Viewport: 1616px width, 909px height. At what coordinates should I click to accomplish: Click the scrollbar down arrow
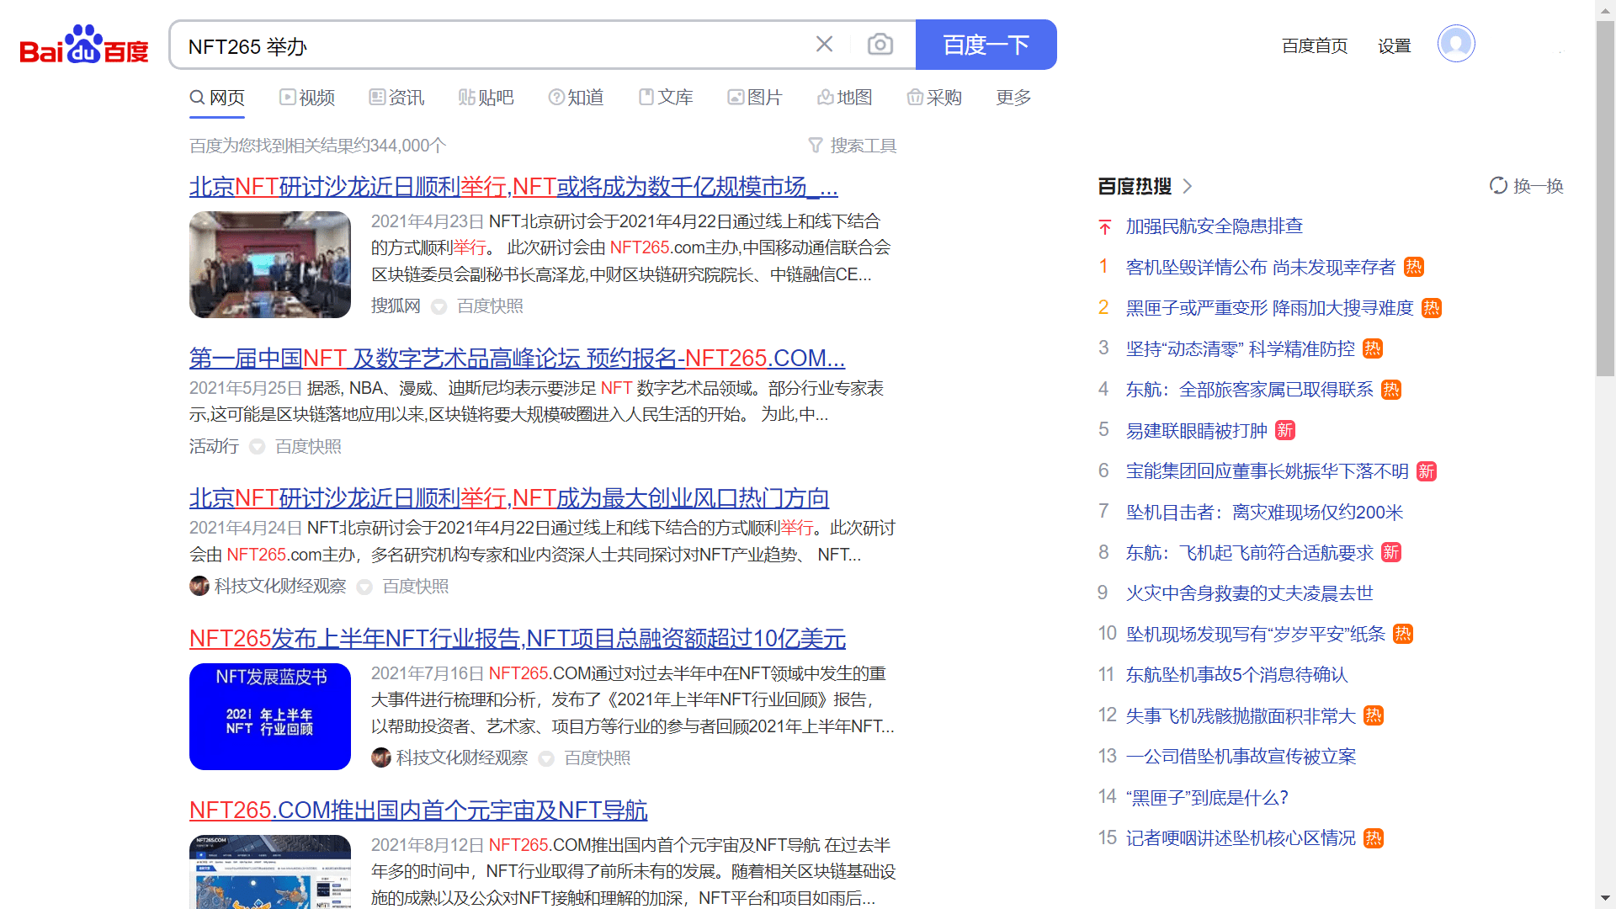(1605, 898)
